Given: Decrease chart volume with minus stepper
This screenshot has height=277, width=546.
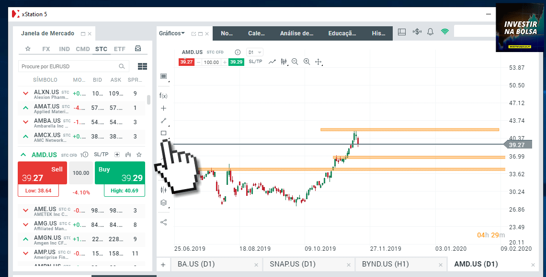Looking at the screenshot, I should [x=198, y=62].
